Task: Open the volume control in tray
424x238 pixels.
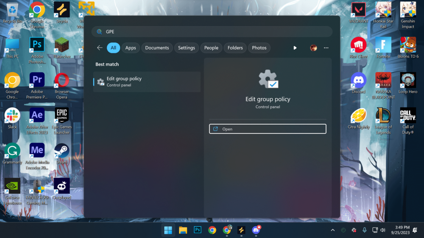Action: pyautogui.click(x=383, y=230)
